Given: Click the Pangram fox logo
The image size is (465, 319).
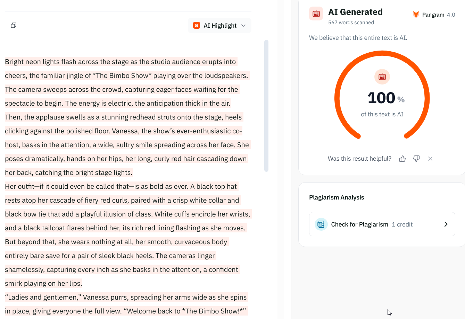Looking at the screenshot, I should (416, 15).
